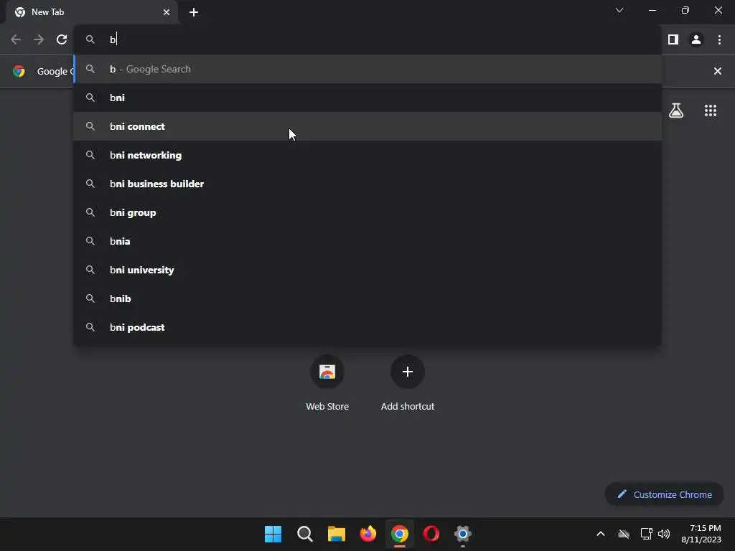Screen dimensions: 735x551
Task: Launch Opera from the taskbar
Action: 431,534
